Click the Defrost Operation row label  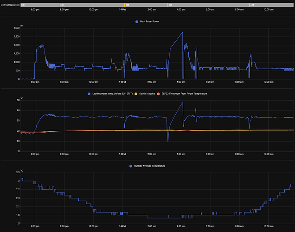(x=10, y=5)
